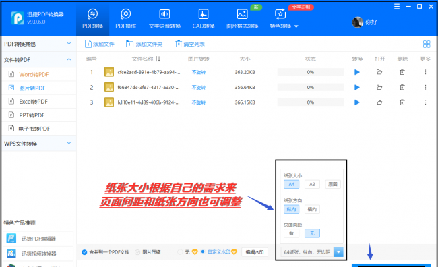
Task: Open more options for file 3
Action: click(425, 102)
